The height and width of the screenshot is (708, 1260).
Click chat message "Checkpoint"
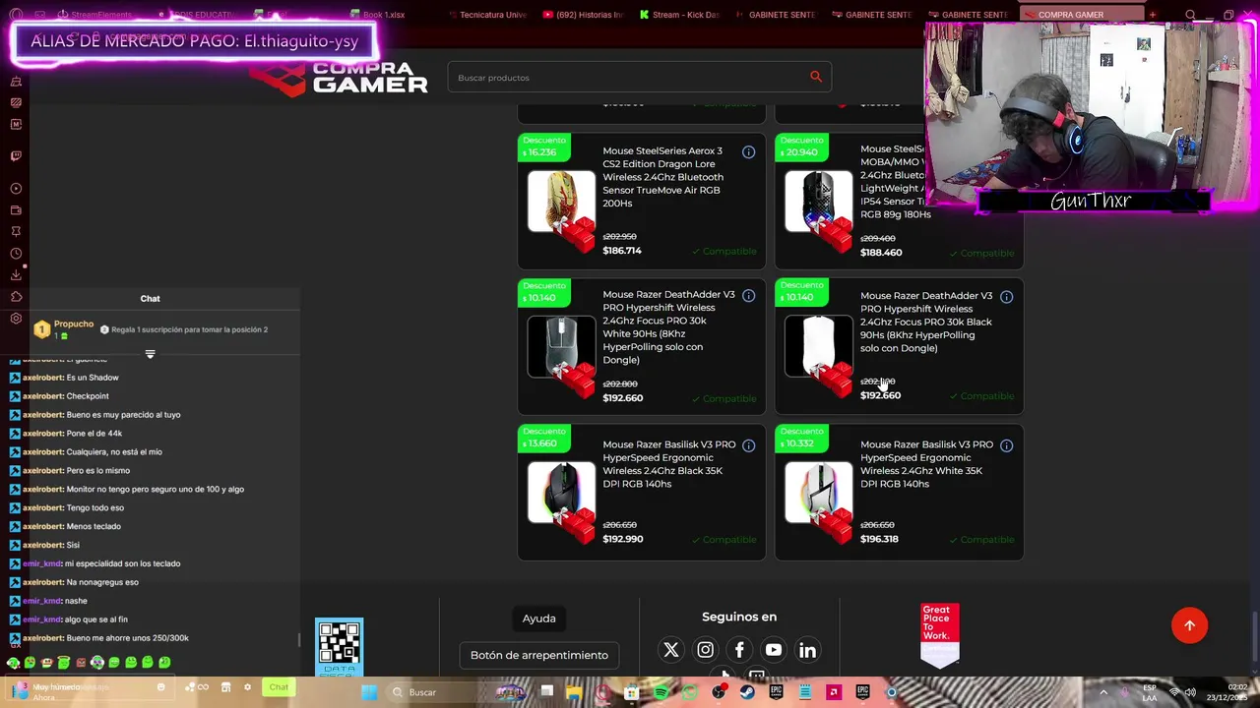[x=88, y=396]
